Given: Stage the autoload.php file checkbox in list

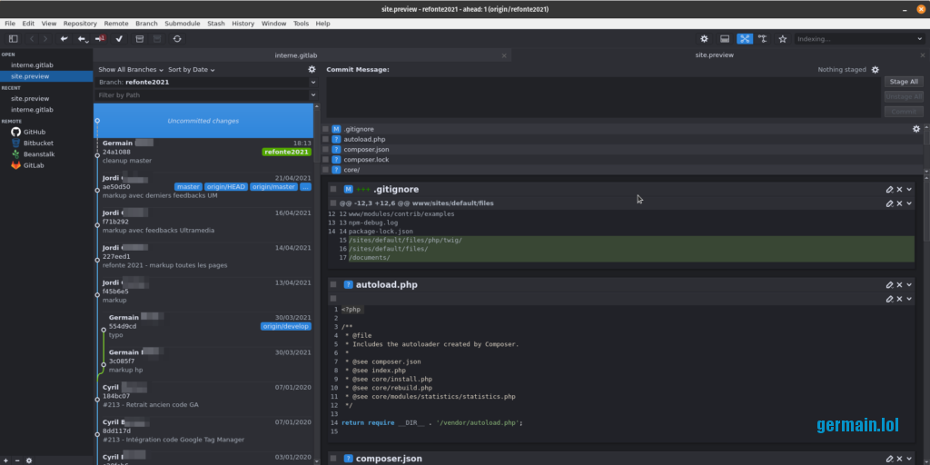Looking at the screenshot, I should (x=325, y=139).
